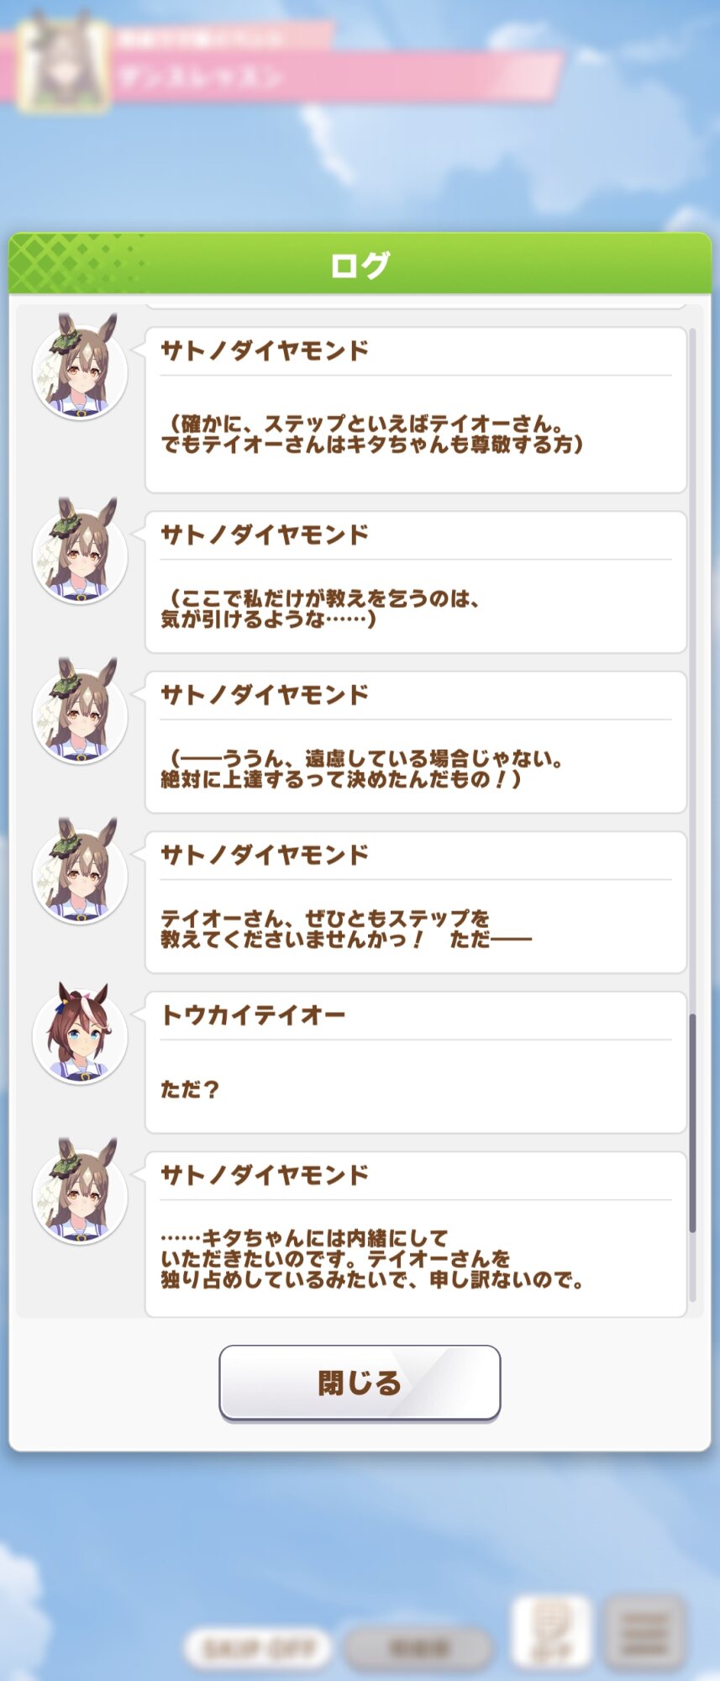
Task: Toggle the blurred SKIP OFF button
Action: tap(257, 1648)
